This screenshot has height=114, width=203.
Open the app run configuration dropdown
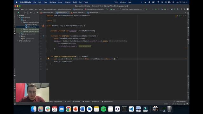(114, 9)
